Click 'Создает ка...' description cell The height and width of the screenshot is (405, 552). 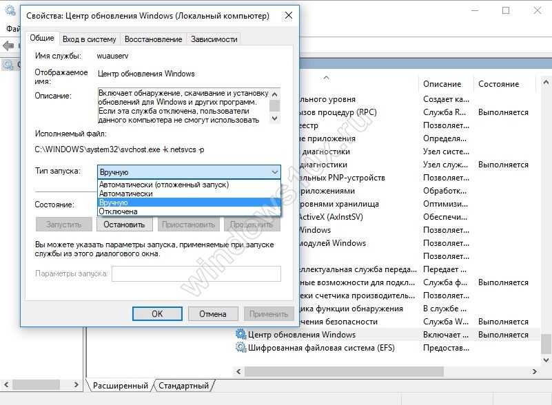point(446,99)
